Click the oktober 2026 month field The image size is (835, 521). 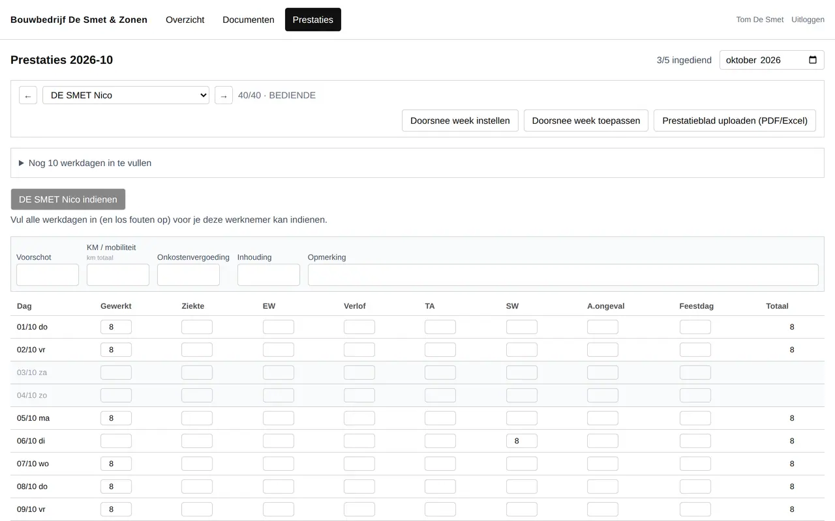coord(772,60)
